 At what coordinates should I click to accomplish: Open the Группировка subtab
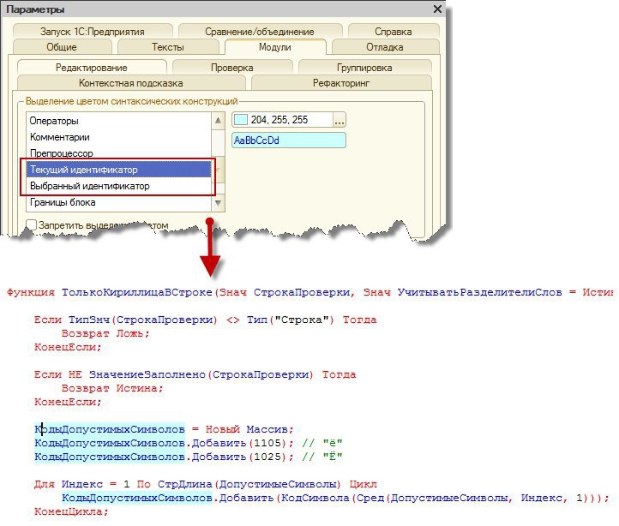tap(364, 68)
